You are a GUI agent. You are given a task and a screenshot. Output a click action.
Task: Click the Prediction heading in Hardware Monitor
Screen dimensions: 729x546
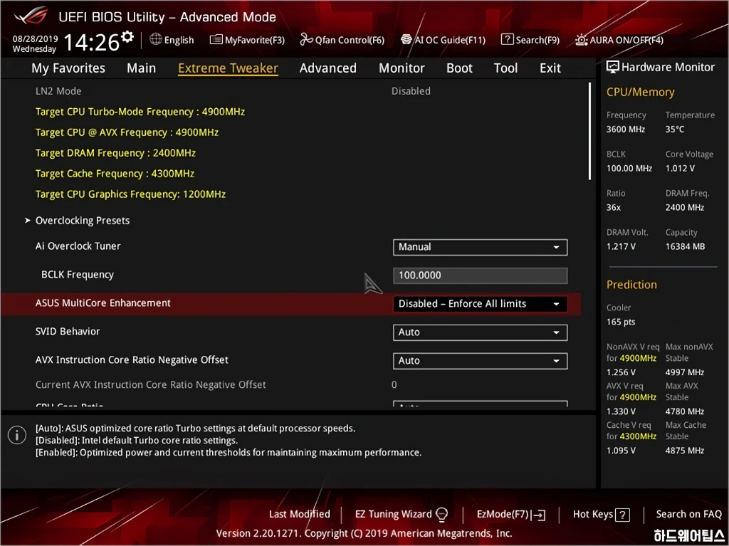(631, 285)
